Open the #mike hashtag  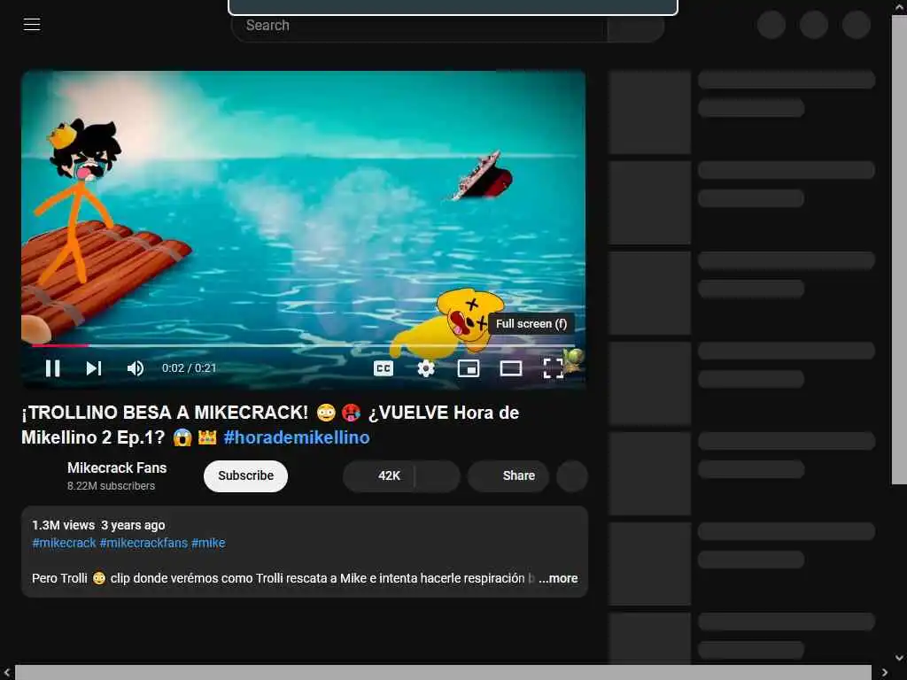(208, 543)
